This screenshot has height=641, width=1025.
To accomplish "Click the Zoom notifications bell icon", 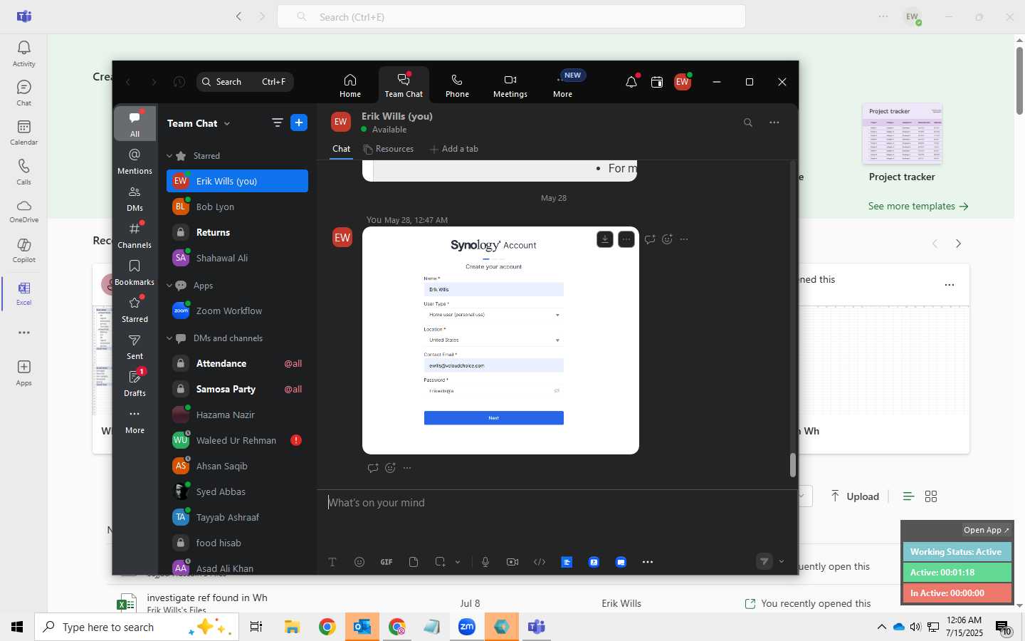I will [x=631, y=82].
